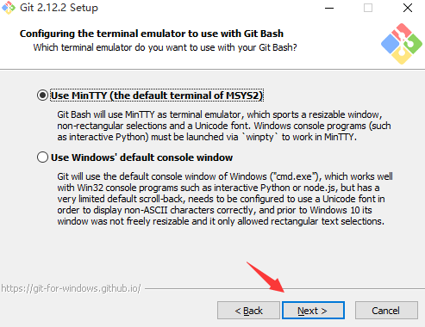The height and width of the screenshot is (327, 425).
Task: Open the git-for-windows.github.io link
Action: 71,288
